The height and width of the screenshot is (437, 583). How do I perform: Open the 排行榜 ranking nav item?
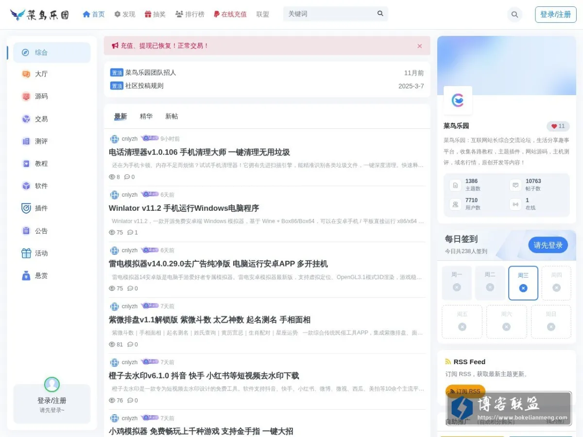pos(190,14)
